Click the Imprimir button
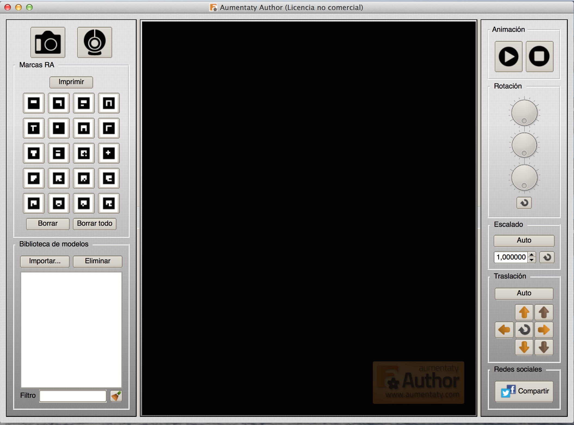Viewport: 574px width, 425px height. tap(71, 82)
